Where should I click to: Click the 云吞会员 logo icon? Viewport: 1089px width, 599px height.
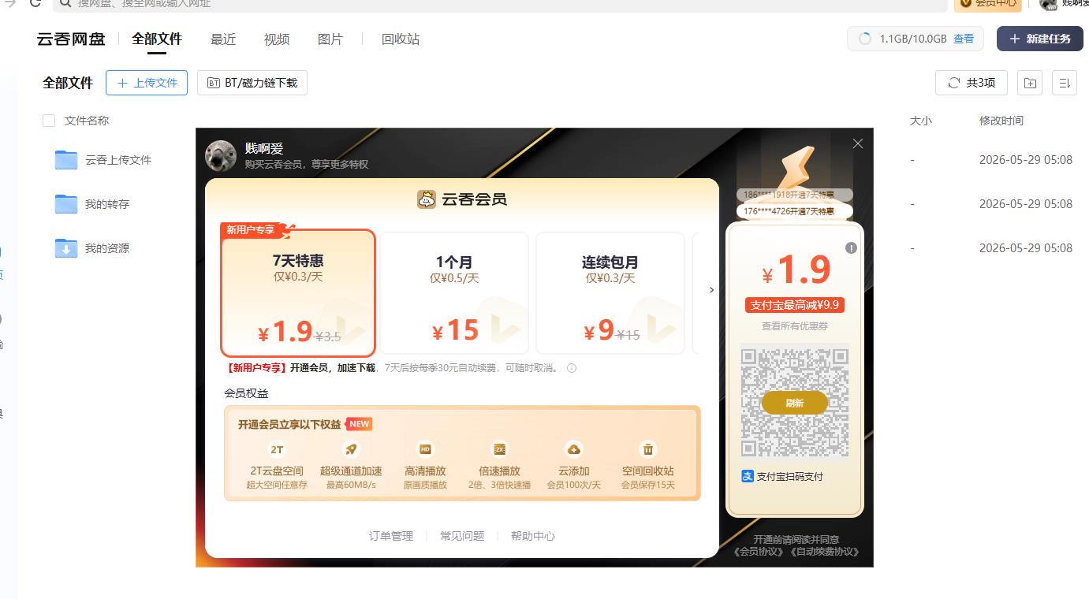[x=427, y=199]
